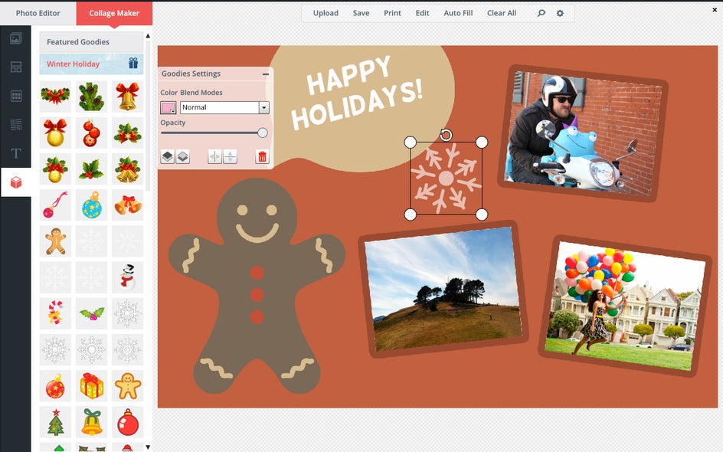Click the search magnifier toolbar icon
723x452 pixels.
541,13
